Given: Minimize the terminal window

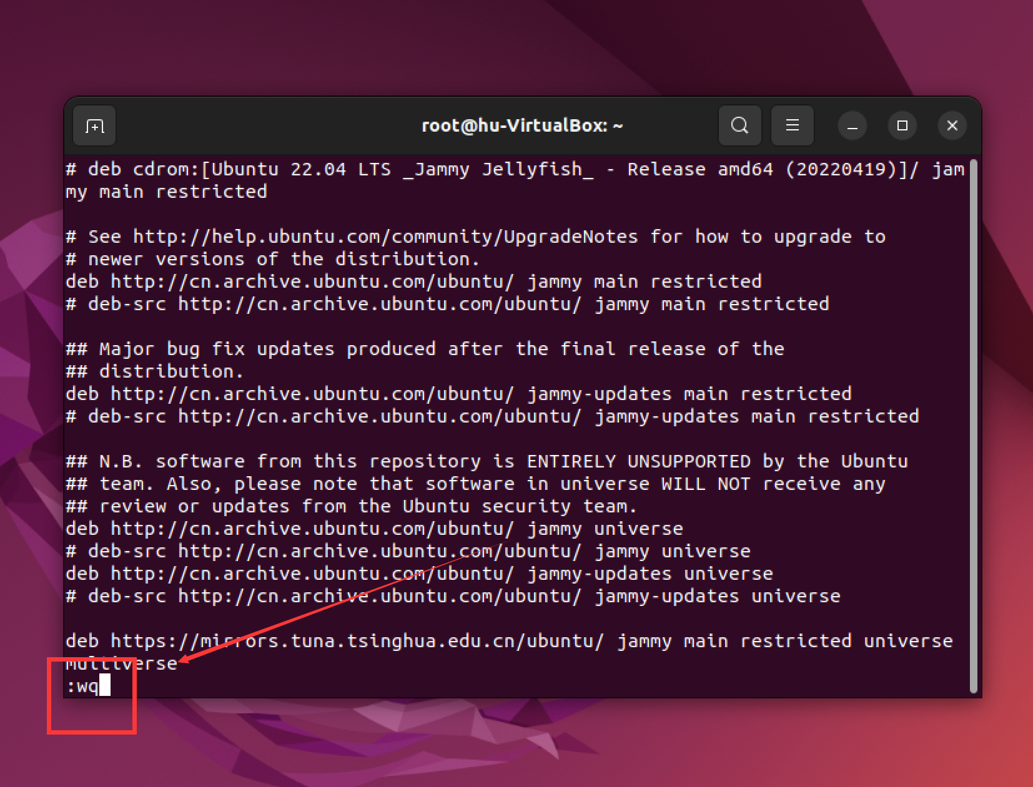Looking at the screenshot, I should (852, 126).
